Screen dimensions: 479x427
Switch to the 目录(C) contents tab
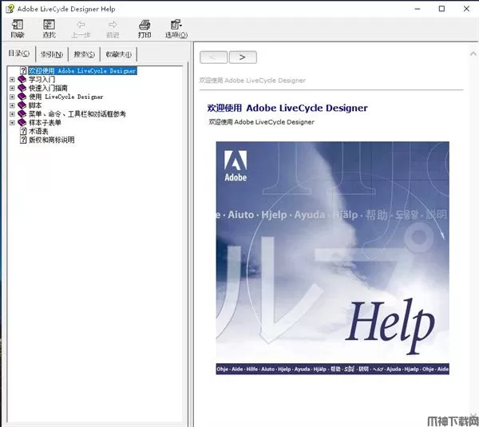pos(19,53)
